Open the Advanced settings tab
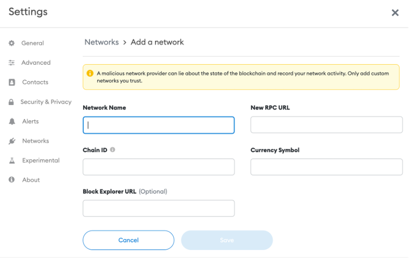The image size is (409, 258). (36, 62)
